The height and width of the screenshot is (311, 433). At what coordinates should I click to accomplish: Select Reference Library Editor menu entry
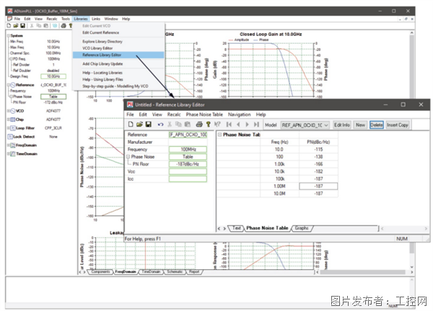118,55
